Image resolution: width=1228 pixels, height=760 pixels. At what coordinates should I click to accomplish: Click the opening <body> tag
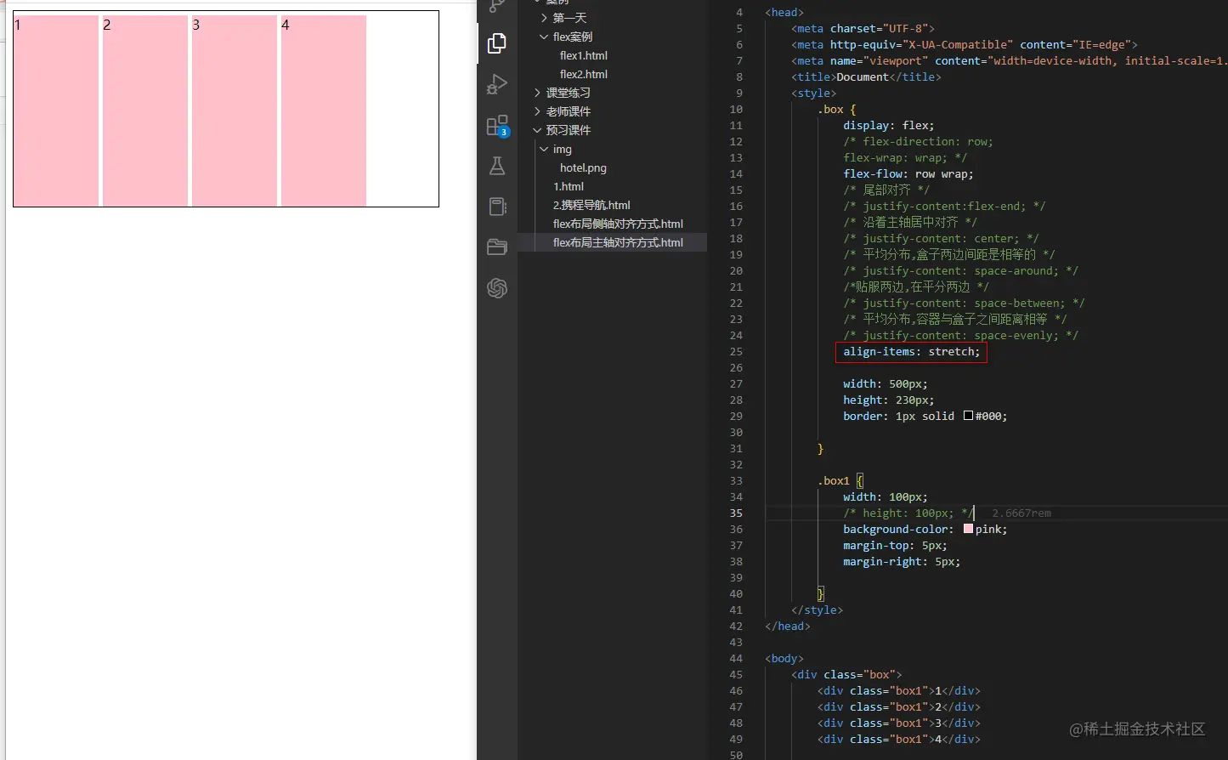tap(784, 658)
